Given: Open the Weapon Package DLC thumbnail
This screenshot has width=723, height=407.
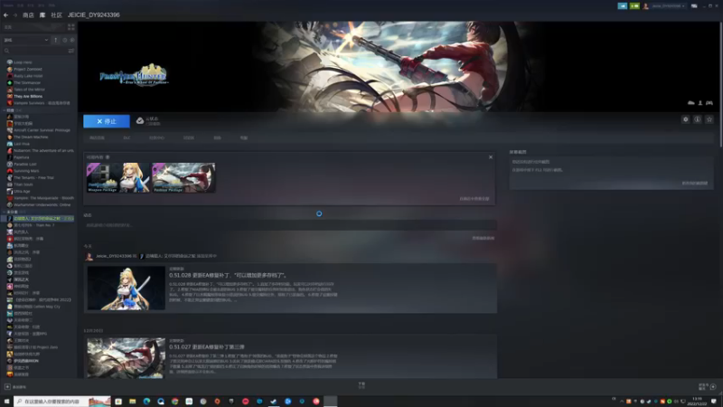Looking at the screenshot, I should point(118,177).
